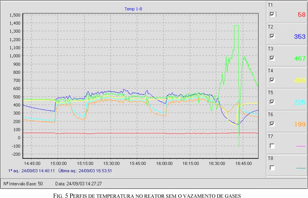Click the teal T8 line color sample
The height and width of the screenshot is (198, 308).
[300, 168]
